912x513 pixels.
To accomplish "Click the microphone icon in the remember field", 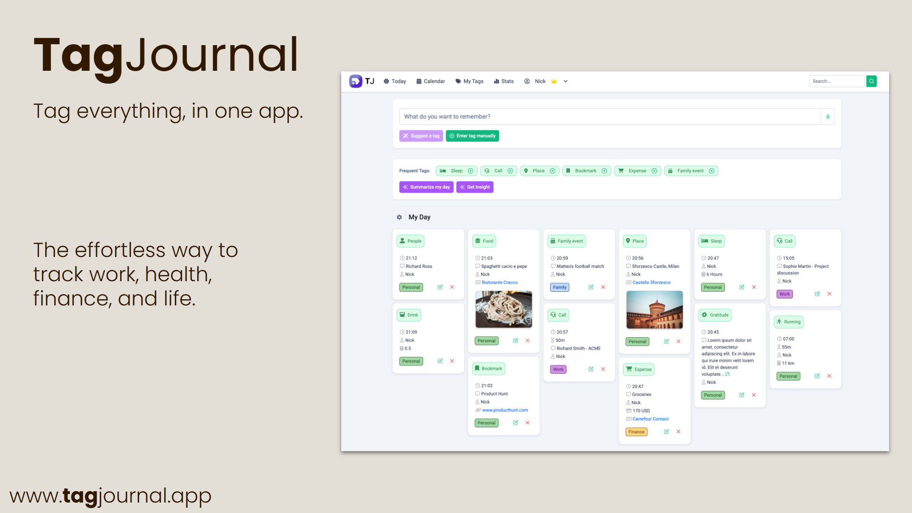I will tap(827, 116).
